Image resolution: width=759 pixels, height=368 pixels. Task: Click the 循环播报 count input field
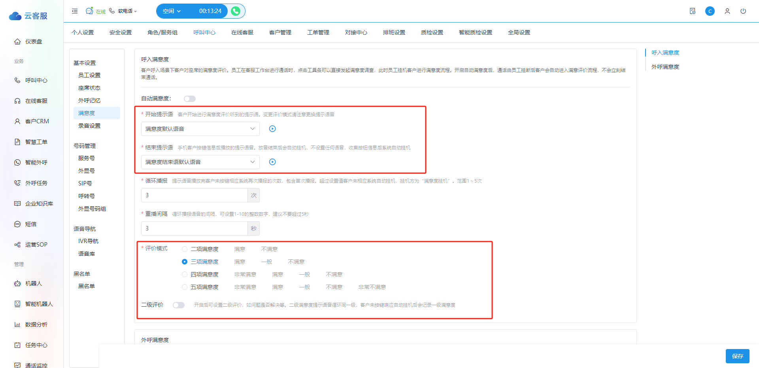[x=194, y=195]
